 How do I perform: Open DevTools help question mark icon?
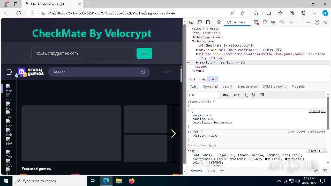point(317,22)
